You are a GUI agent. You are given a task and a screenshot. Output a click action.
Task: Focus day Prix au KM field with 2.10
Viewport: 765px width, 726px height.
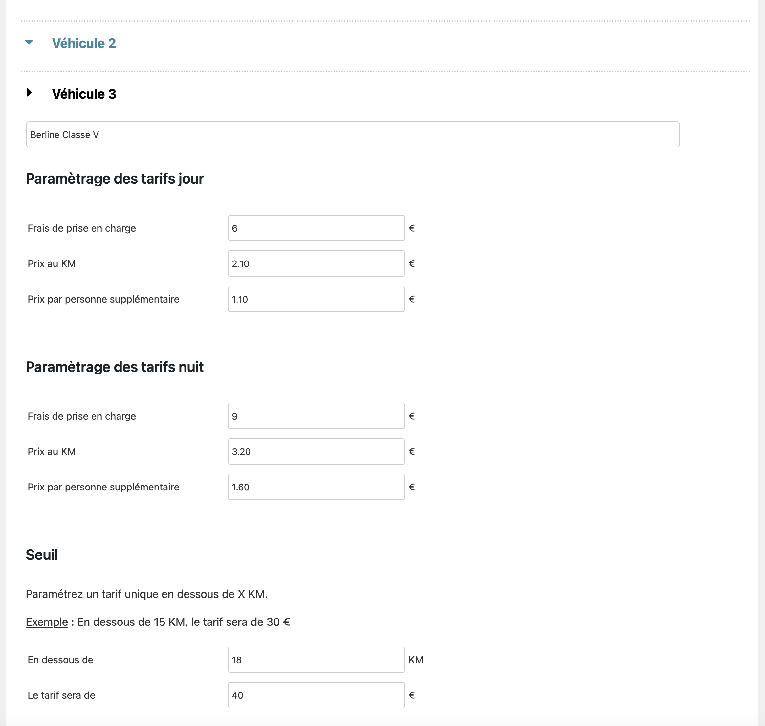click(317, 263)
